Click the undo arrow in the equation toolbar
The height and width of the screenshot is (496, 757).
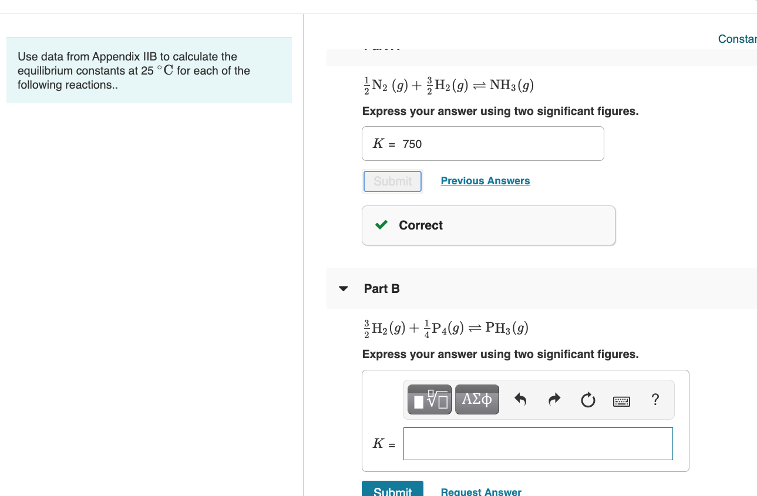pos(520,399)
